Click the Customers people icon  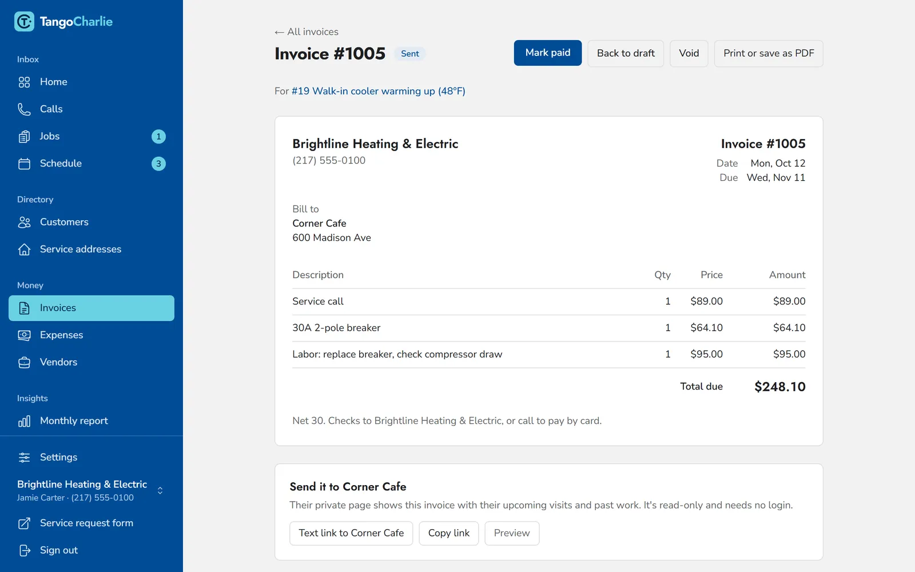(x=24, y=223)
